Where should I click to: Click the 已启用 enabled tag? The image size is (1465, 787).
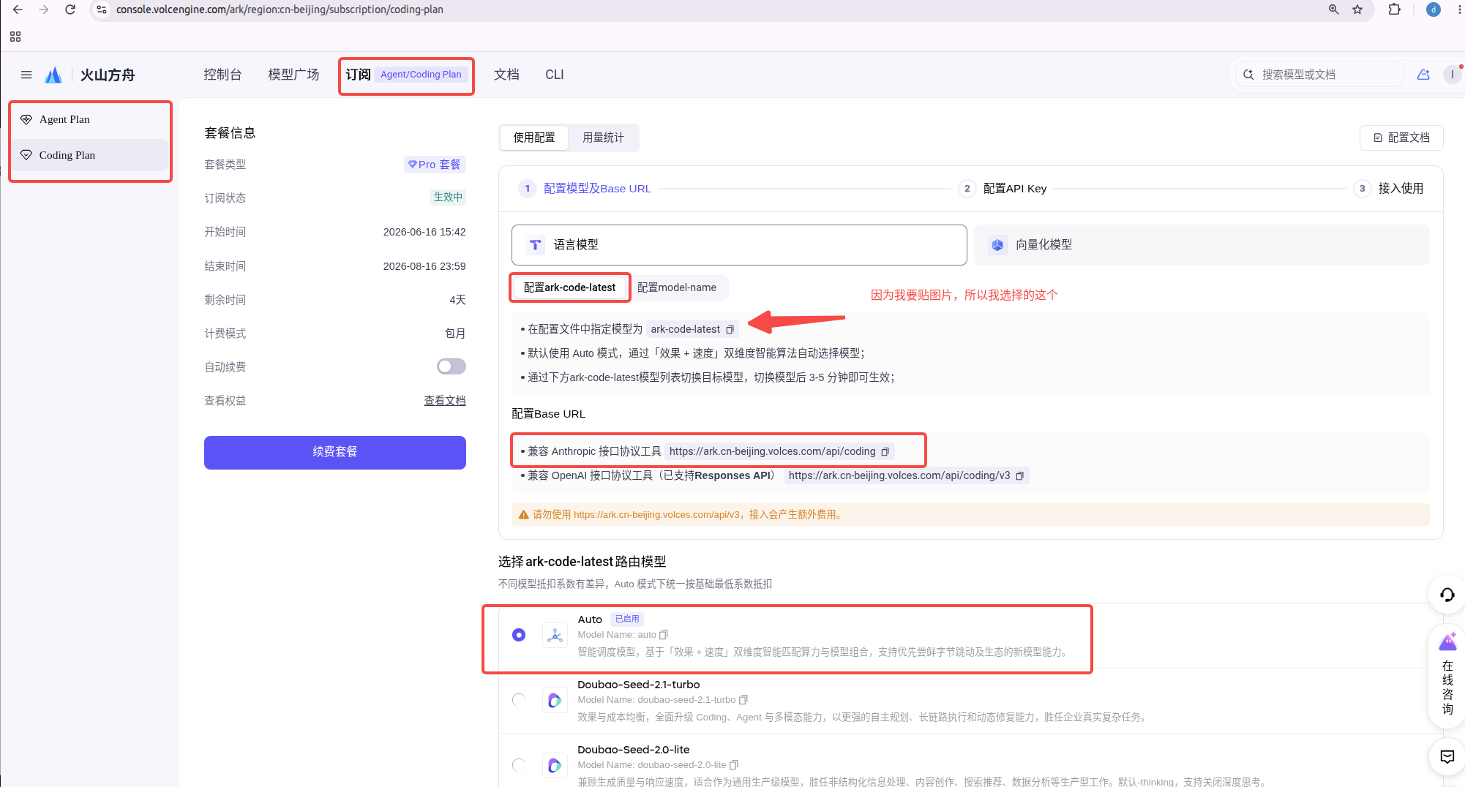point(627,619)
